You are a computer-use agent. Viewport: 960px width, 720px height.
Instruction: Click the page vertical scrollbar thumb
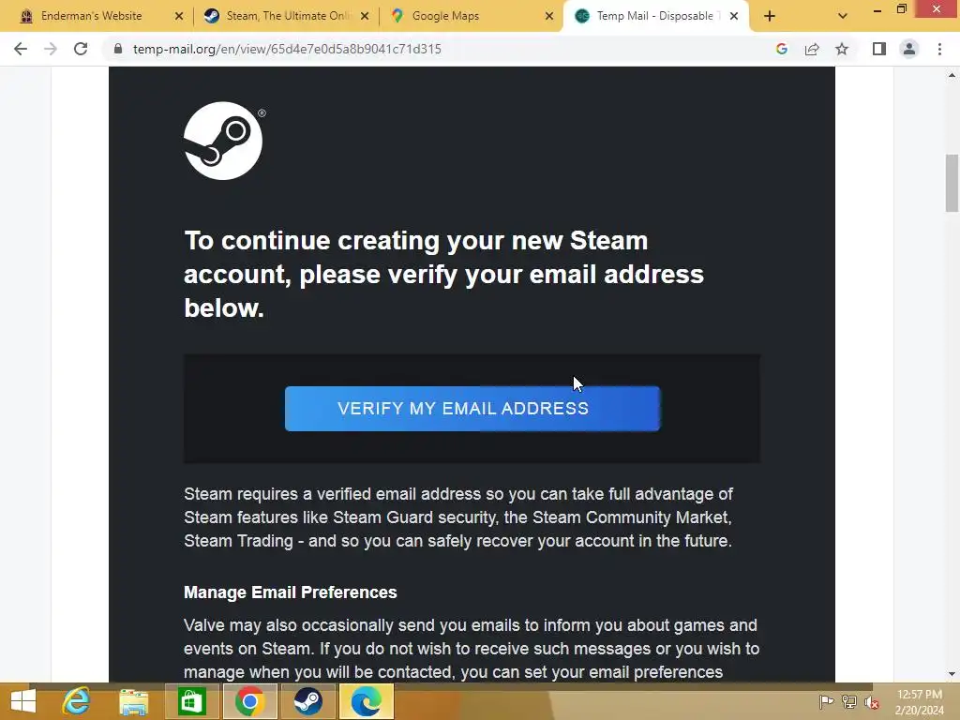coord(952,183)
